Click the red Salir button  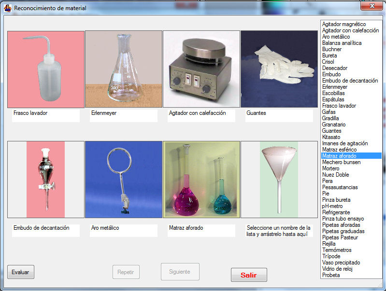249,275
